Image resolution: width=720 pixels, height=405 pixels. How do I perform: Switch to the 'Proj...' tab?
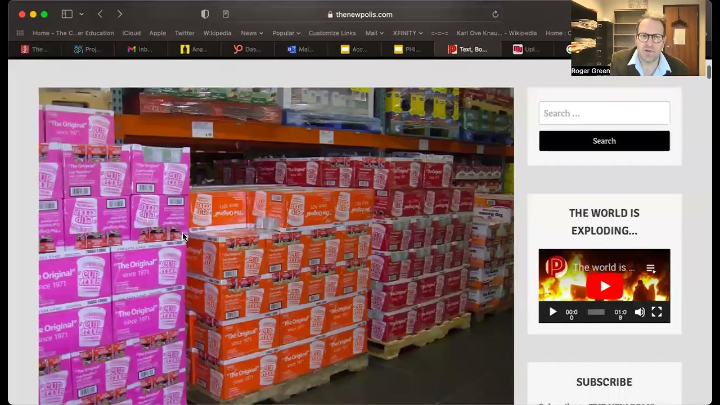[x=88, y=49]
